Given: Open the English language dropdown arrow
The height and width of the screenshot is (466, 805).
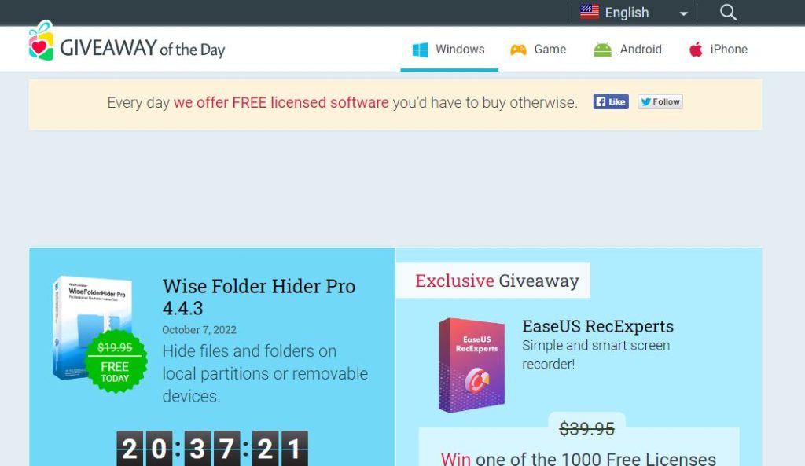Looking at the screenshot, I should pyautogui.click(x=683, y=13).
